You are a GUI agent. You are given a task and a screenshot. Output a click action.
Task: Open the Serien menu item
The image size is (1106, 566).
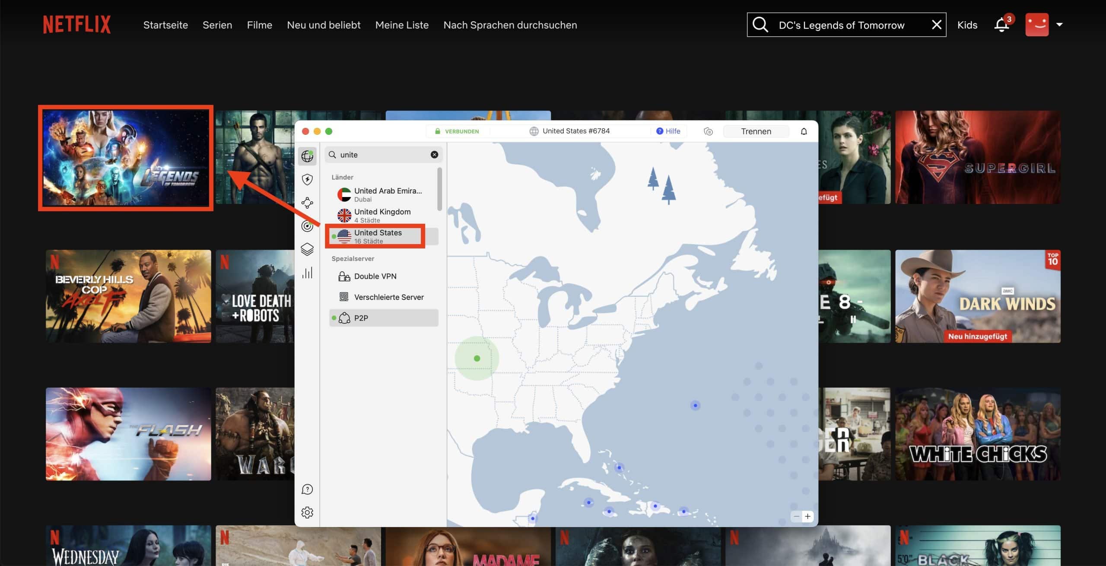[x=217, y=25]
